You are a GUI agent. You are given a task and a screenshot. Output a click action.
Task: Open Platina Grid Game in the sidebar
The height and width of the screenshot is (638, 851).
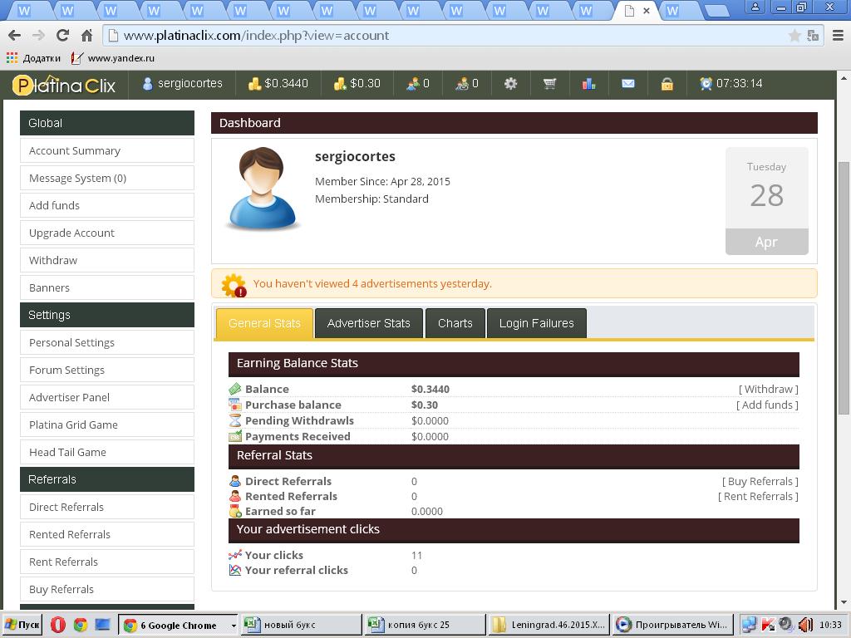(x=107, y=425)
